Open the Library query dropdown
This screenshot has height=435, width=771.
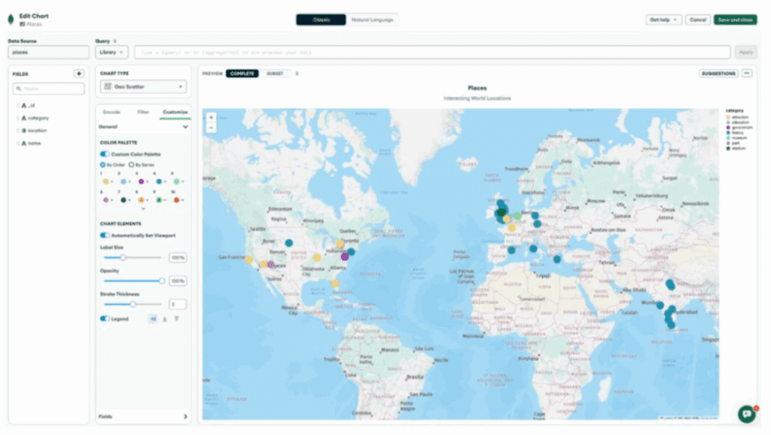(x=111, y=52)
